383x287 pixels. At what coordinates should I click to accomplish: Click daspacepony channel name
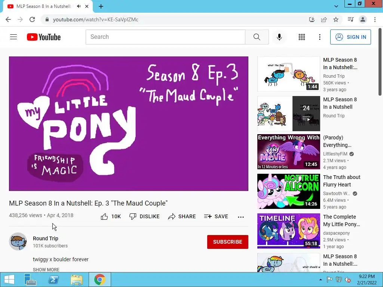(x=336, y=233)
